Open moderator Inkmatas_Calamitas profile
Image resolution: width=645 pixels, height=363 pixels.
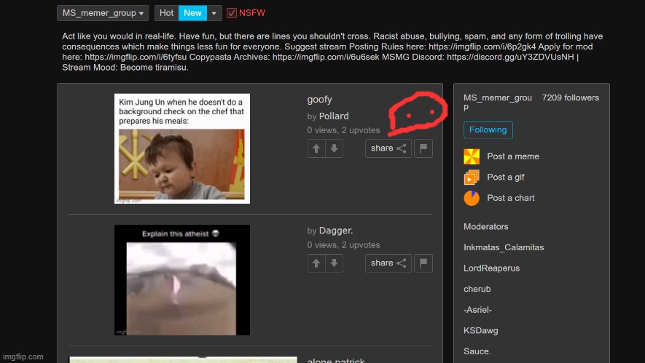[x=504, y=247]
